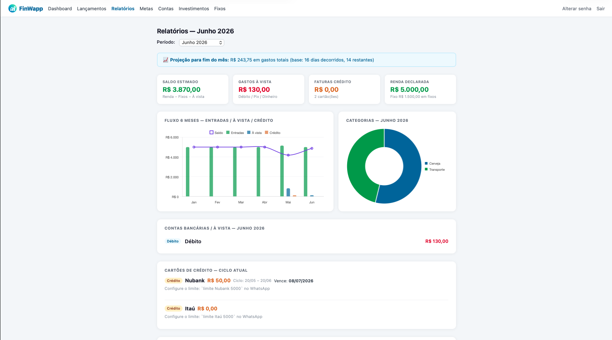Viewport: 612px width, 340px height.
Task: Click the Renda Declarada R$ 5.000,00 value
Action: 409,90
